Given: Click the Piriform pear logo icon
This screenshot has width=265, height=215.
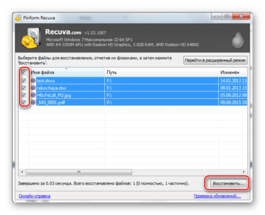Looking at the screenshot, I should pyautogui.click(x=238, y=38).
